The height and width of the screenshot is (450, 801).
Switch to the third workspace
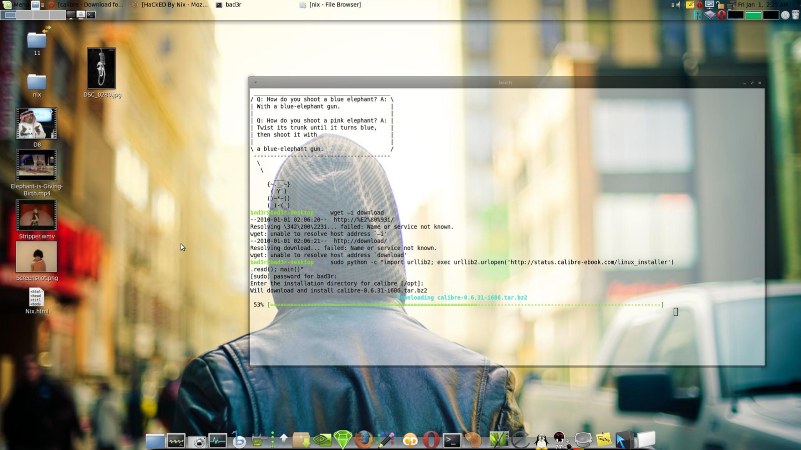pos(42,15)
